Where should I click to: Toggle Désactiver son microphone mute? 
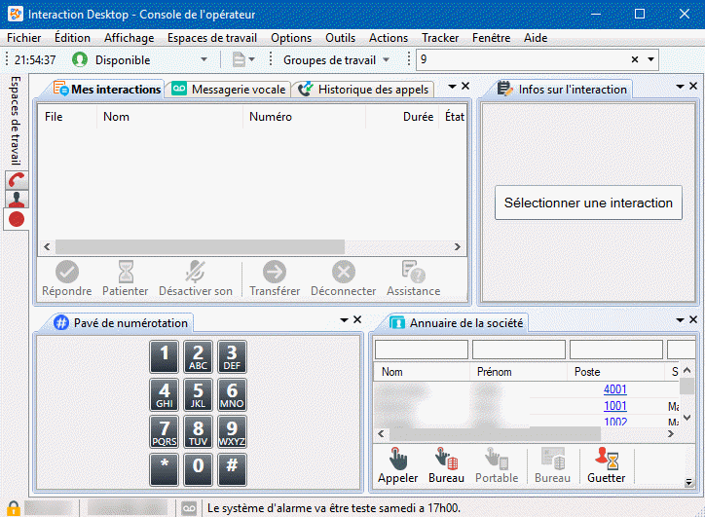pos(196,278)
